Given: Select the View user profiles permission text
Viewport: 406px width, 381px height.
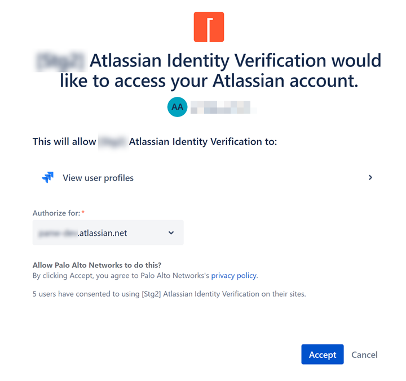Looking at the screenshot, I should (98, 178).
